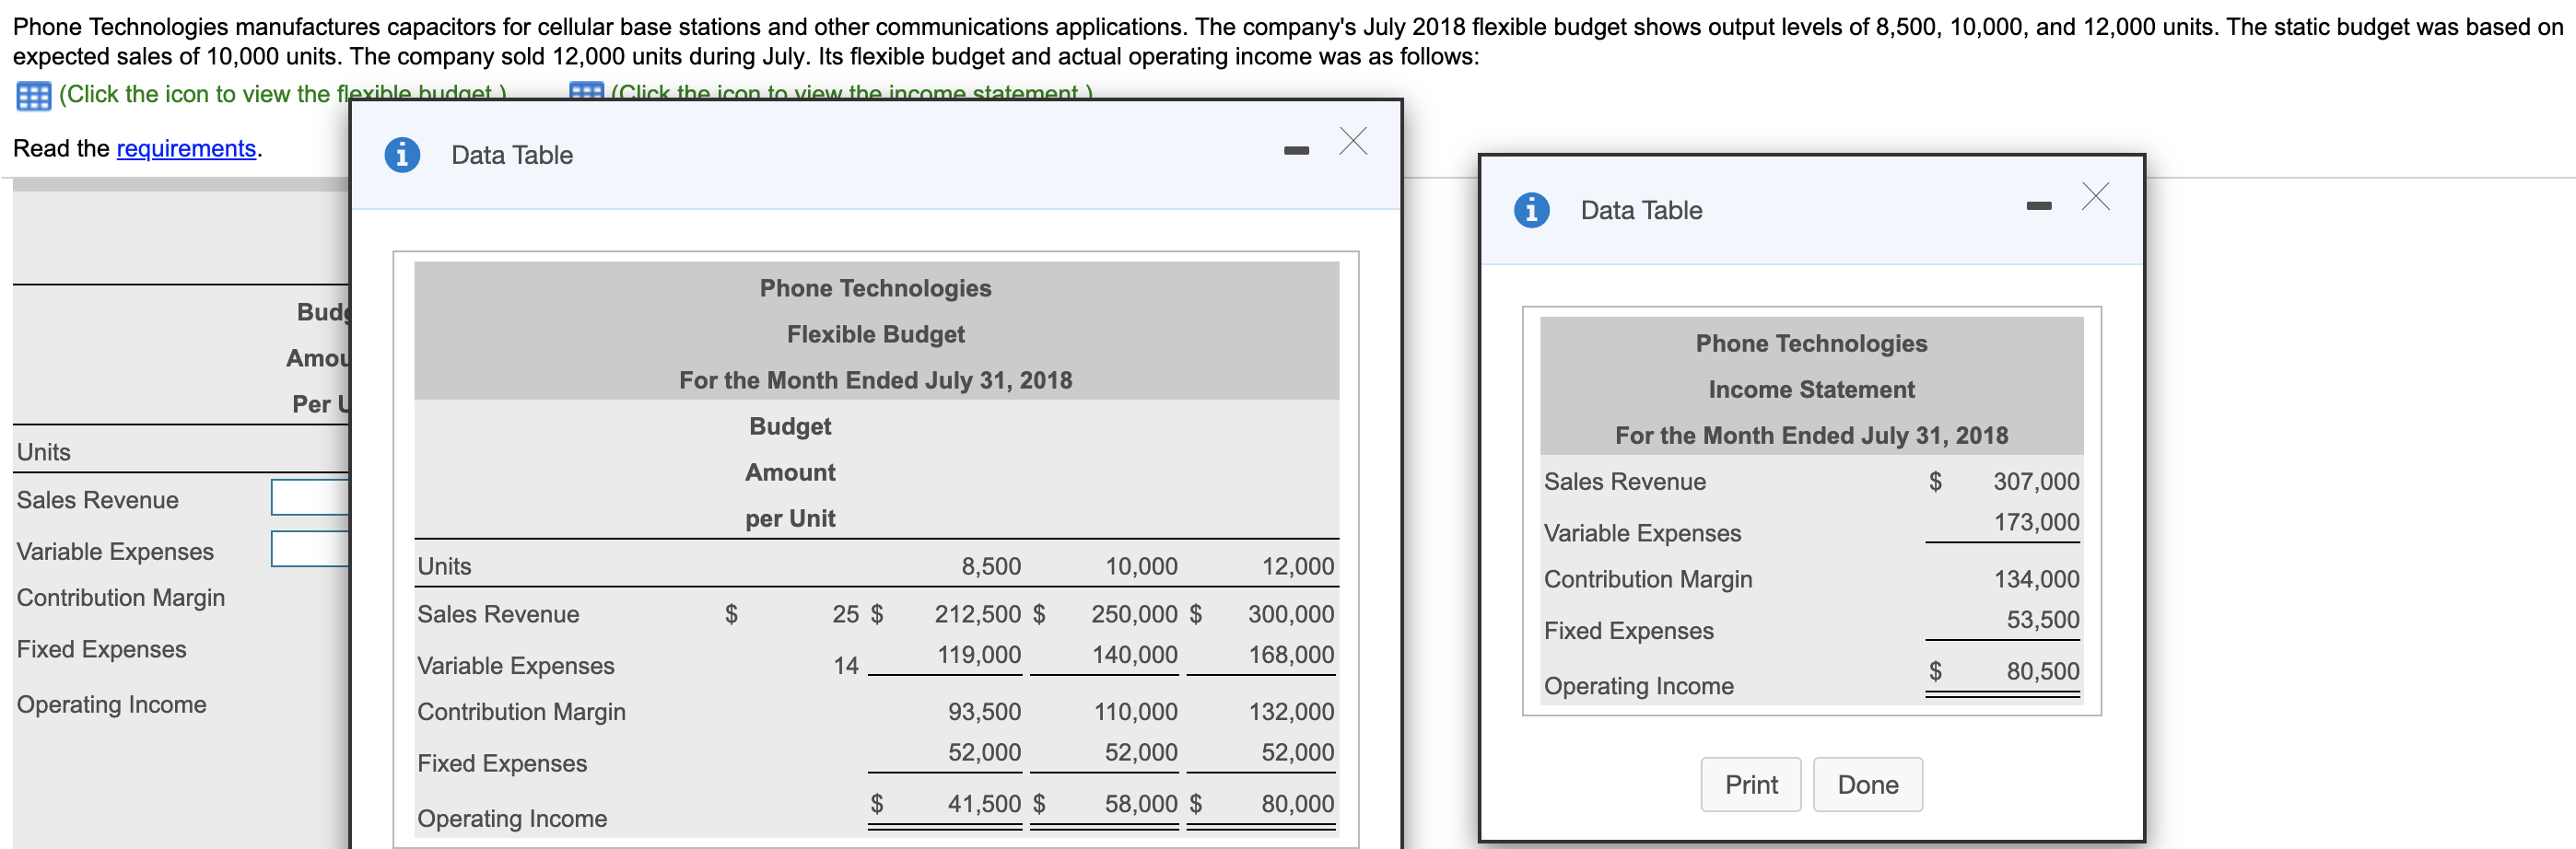Click Contribution Margin label in background worksheet
Viewport: 2576px width, 849px height.
click(121, 597)
